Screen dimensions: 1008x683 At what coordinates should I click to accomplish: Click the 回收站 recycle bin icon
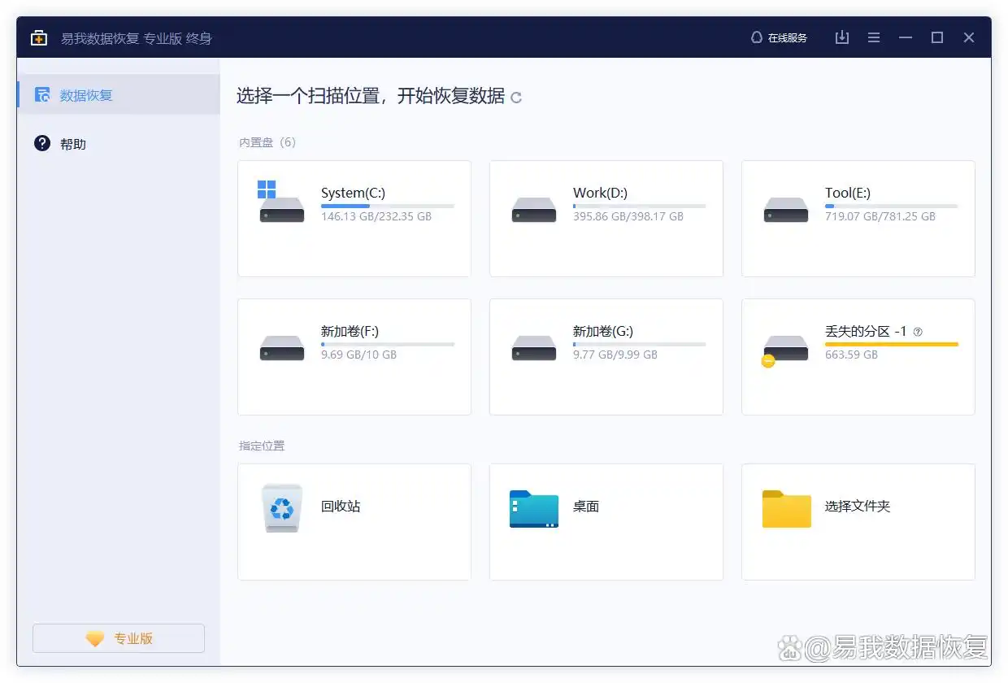[281, 506]
